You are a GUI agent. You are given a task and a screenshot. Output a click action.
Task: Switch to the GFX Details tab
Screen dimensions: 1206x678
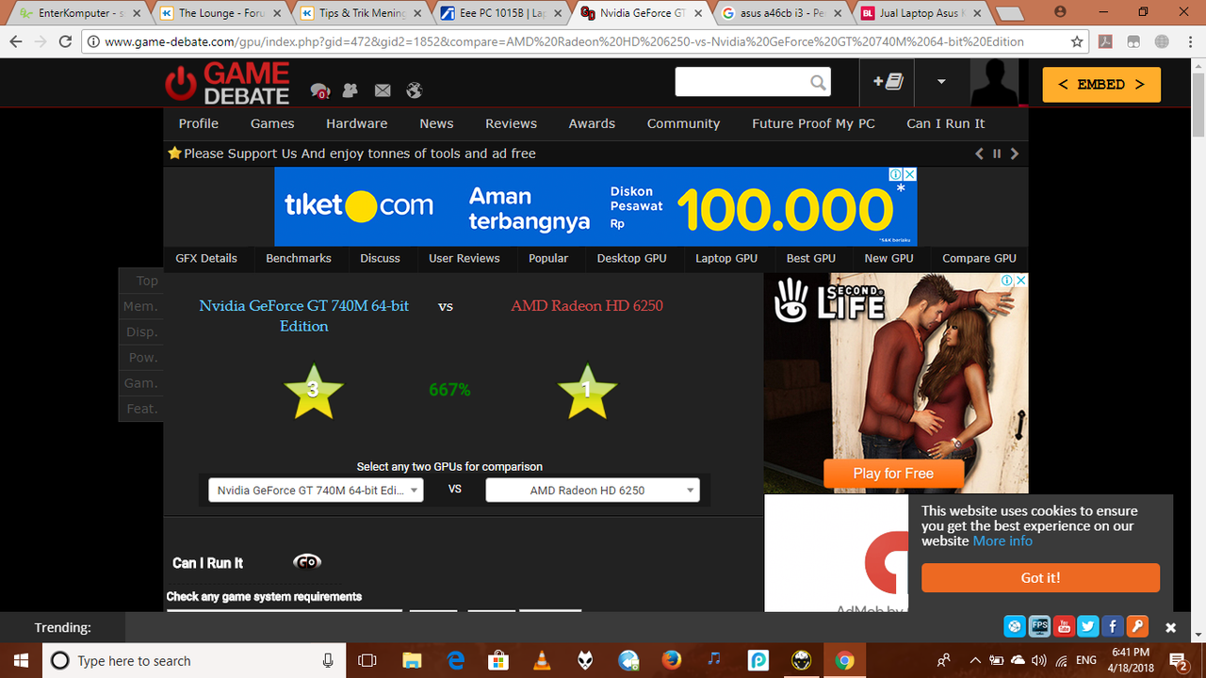206,258
